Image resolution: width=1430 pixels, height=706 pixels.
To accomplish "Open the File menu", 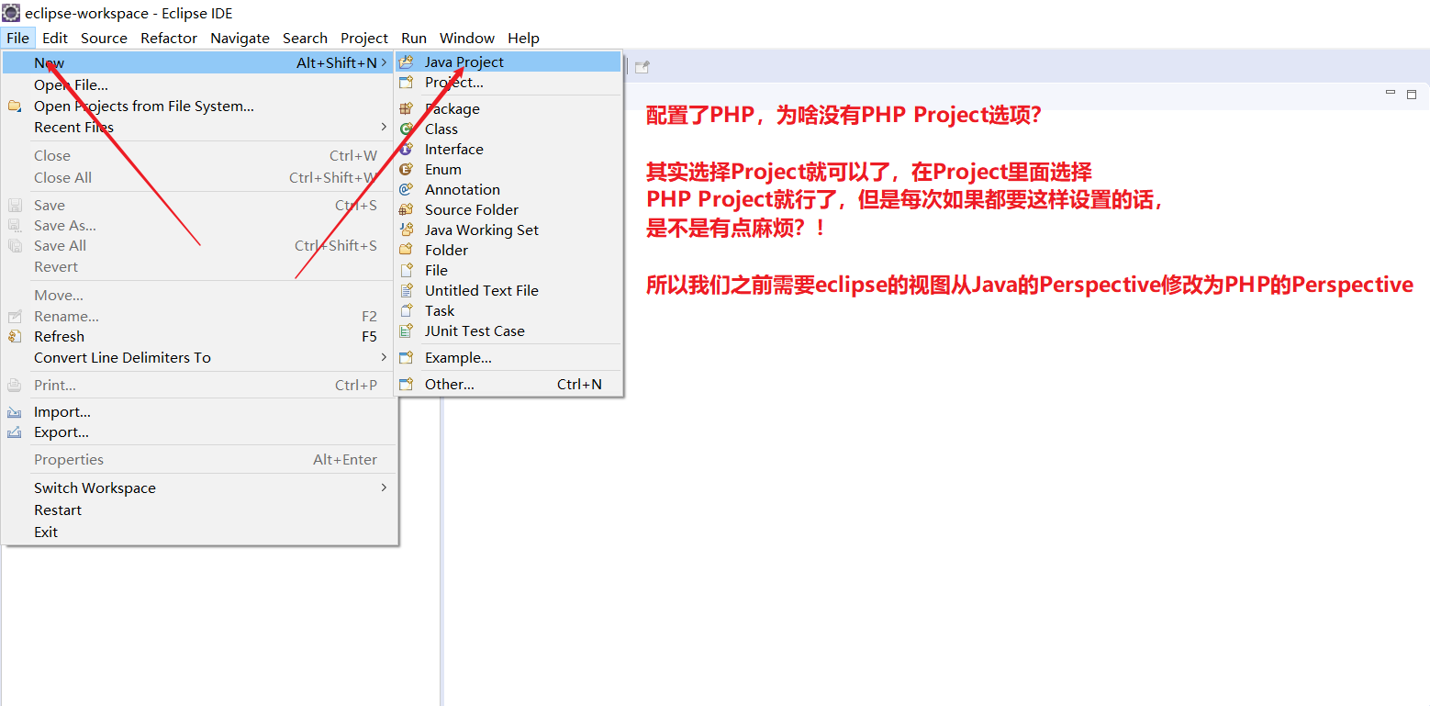I will (x=18, y=38).
